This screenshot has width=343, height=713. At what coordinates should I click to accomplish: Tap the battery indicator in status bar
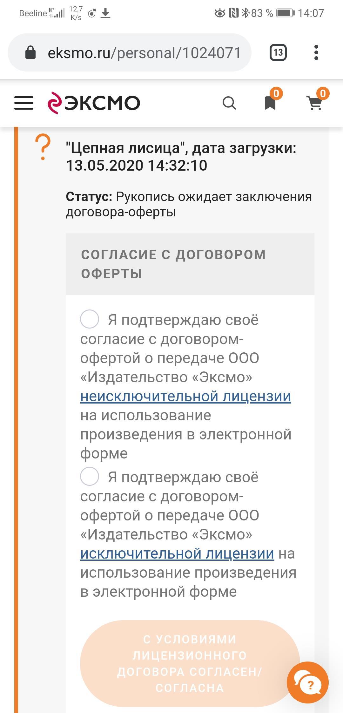click(x=285, y=13)
